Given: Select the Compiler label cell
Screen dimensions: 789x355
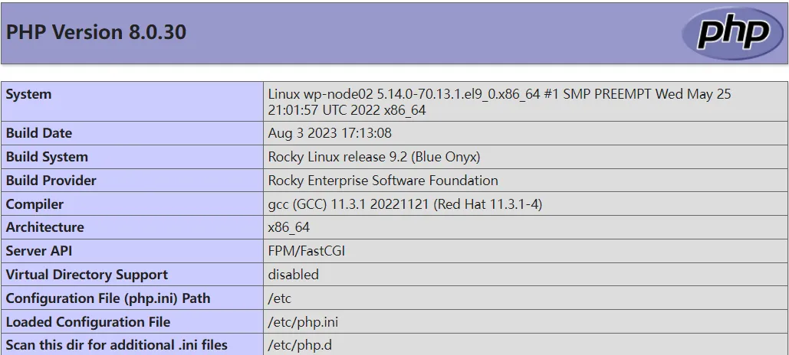Looking at the screenshot, I should [35, 204].
